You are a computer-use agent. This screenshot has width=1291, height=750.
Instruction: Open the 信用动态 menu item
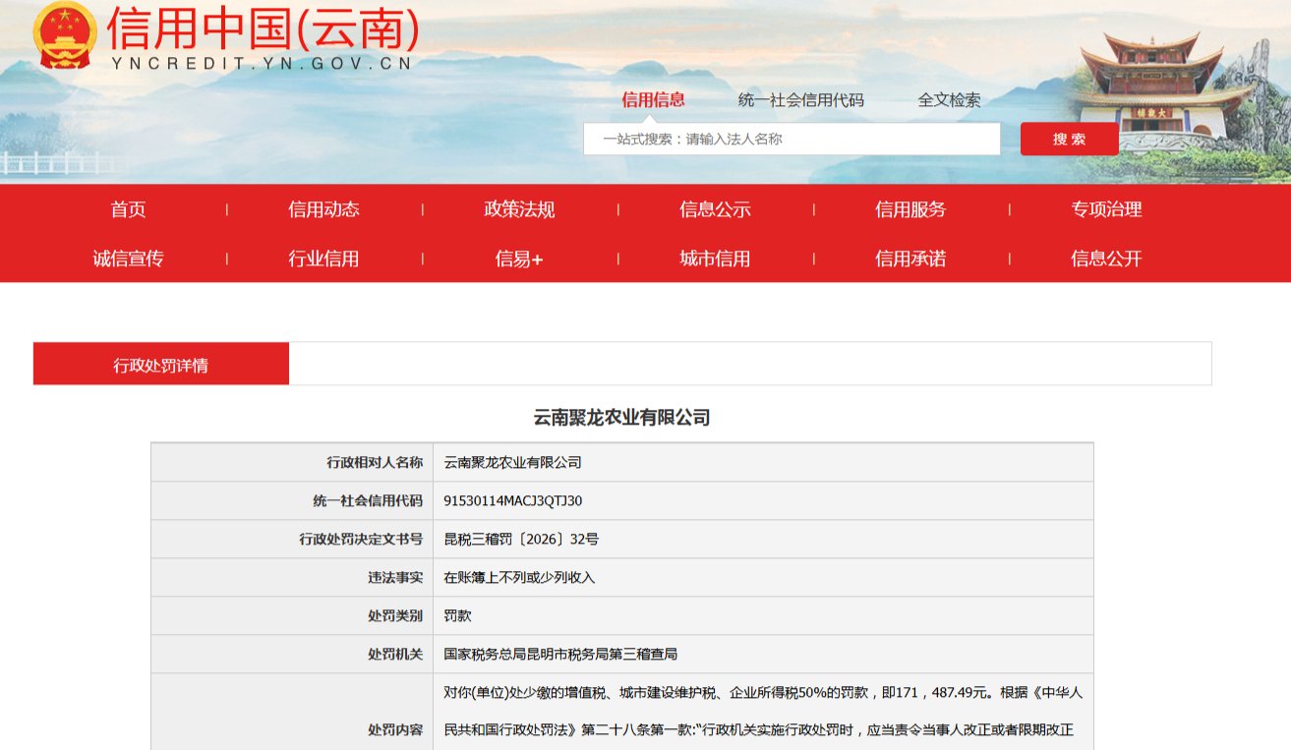(x=323, y=209)
